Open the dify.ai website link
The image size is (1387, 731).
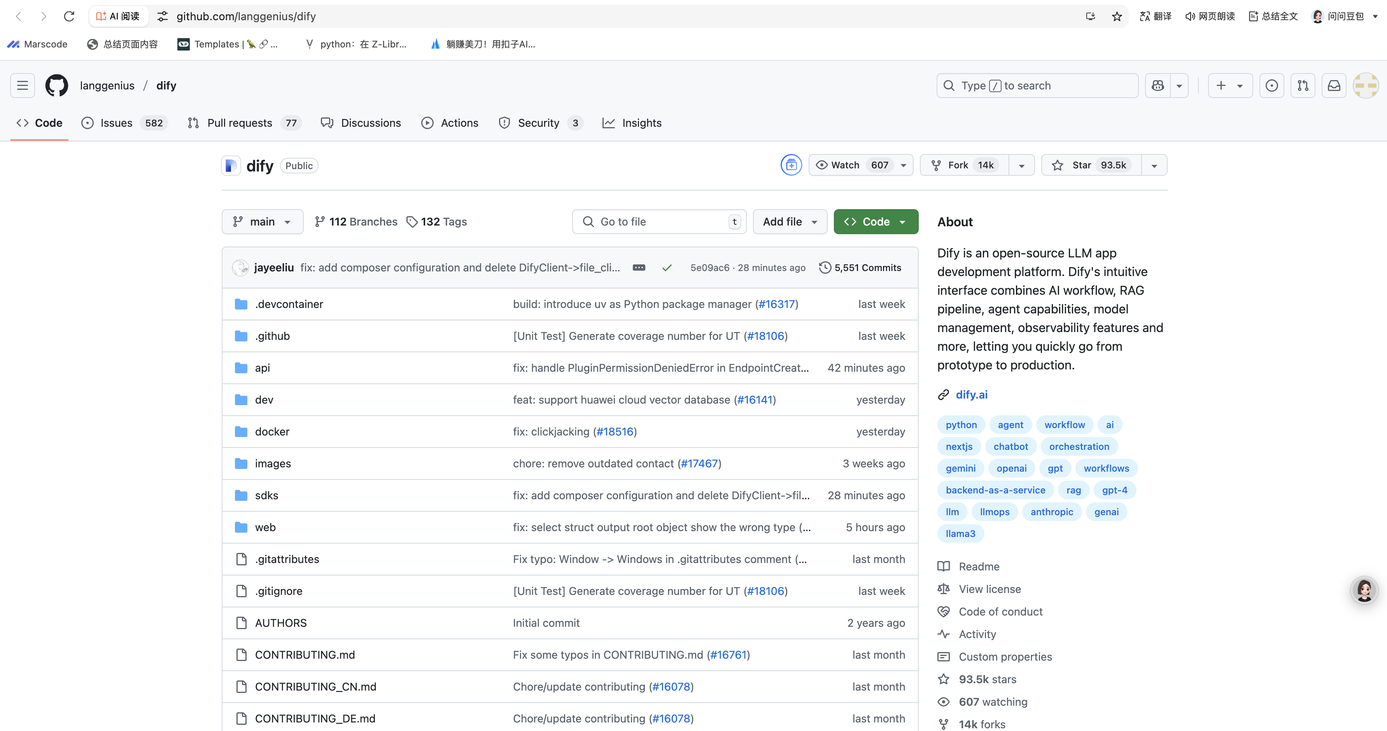tap(971, 395)
